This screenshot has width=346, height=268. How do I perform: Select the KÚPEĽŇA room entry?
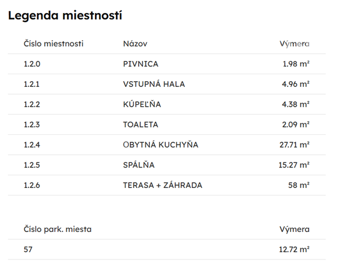tap(142, 104)
